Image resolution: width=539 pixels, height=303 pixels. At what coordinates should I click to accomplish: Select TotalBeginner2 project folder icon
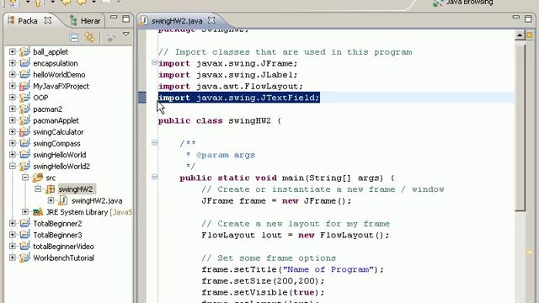pos(24,223)
